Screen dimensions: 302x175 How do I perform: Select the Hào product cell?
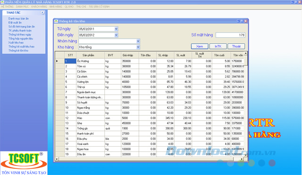(x=90, y=118)
